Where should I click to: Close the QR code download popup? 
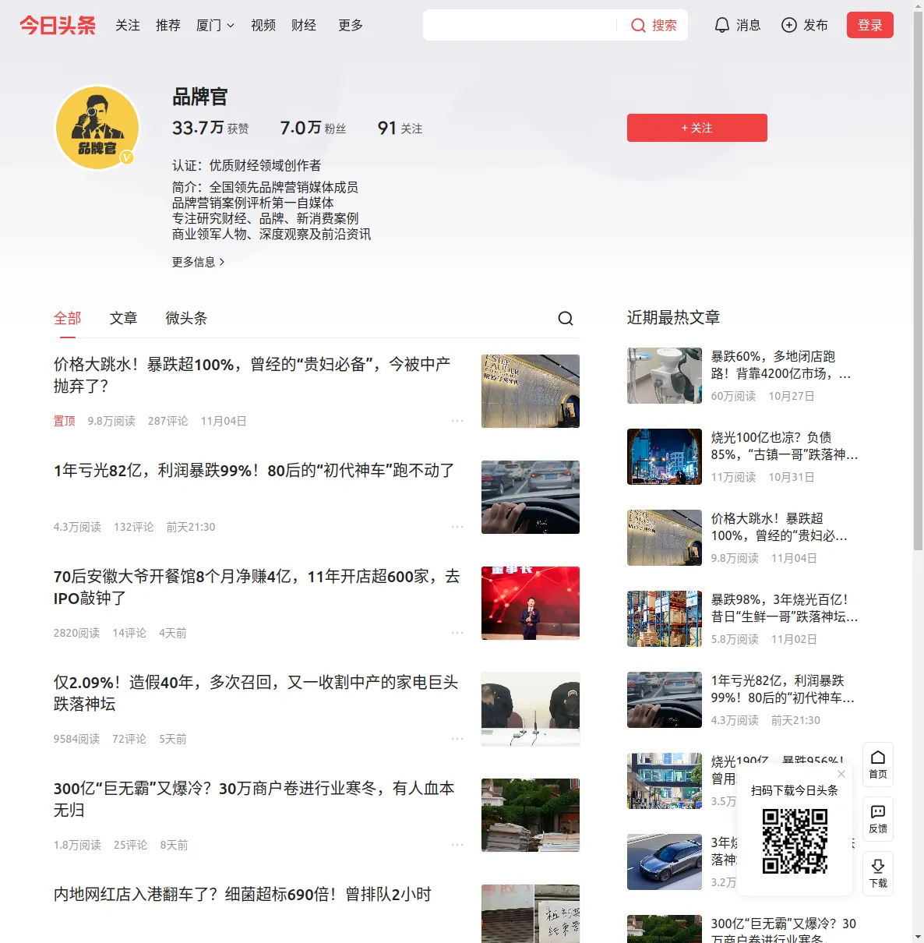tap(841, 774)
